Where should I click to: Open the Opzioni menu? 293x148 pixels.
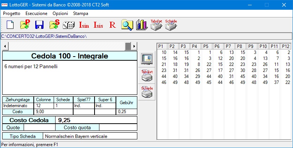[60, 13]
